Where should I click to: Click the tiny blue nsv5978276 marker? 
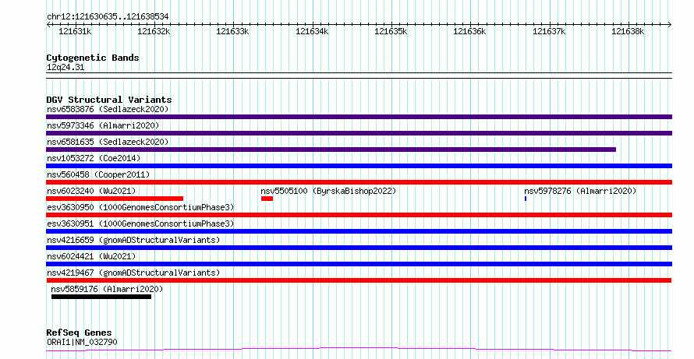526,199
